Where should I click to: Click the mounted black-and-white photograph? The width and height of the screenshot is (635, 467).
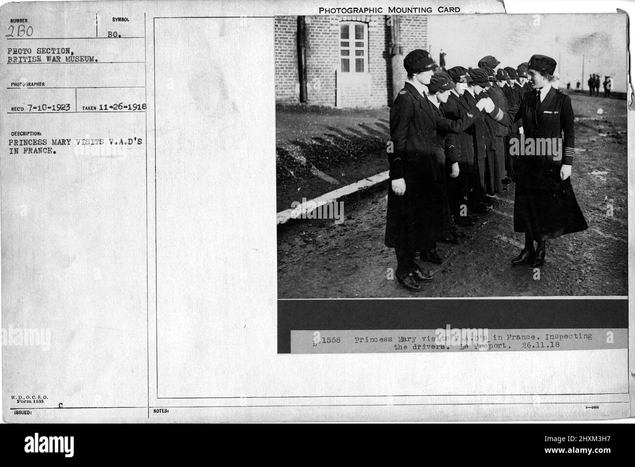[x=452, y=156]
